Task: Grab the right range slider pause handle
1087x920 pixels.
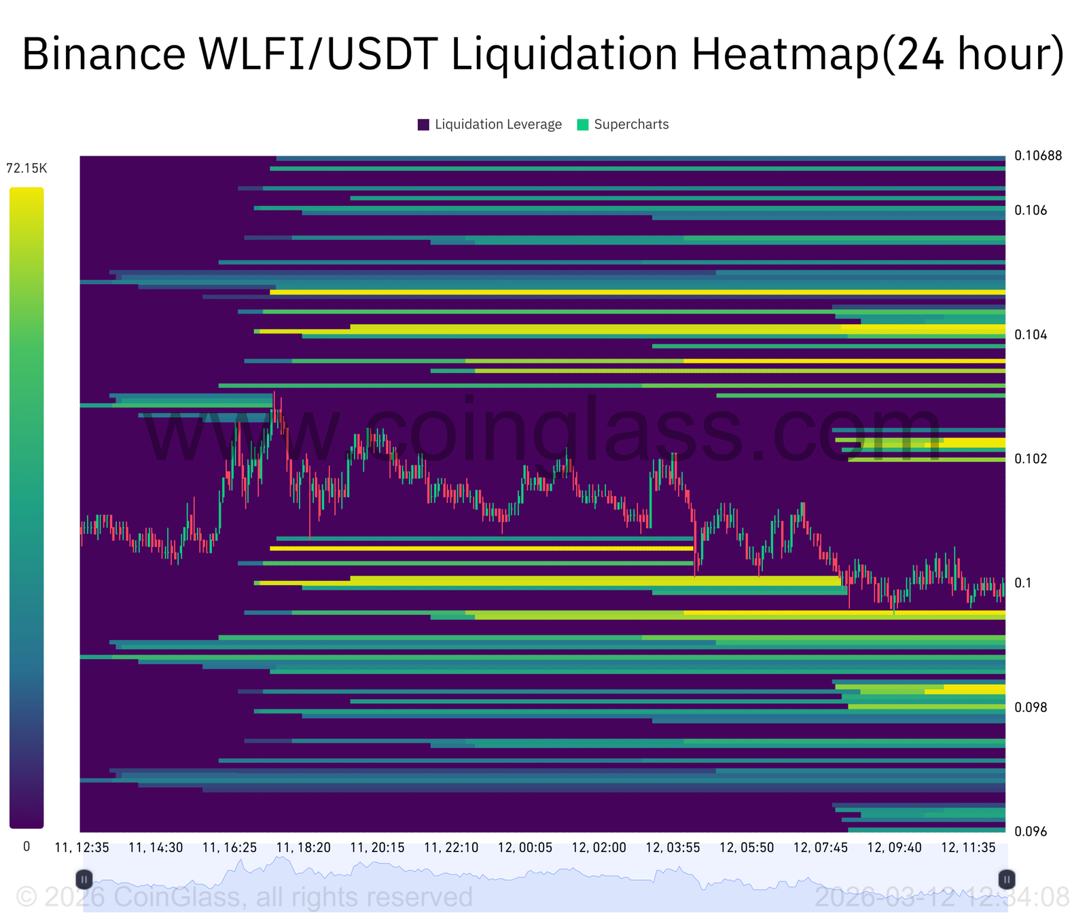Action: point(1006,879)
